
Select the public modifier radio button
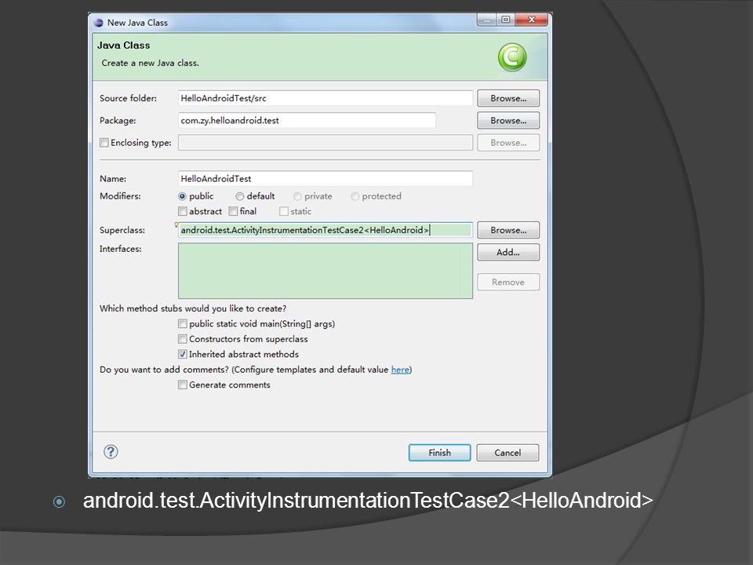[182, 196]
